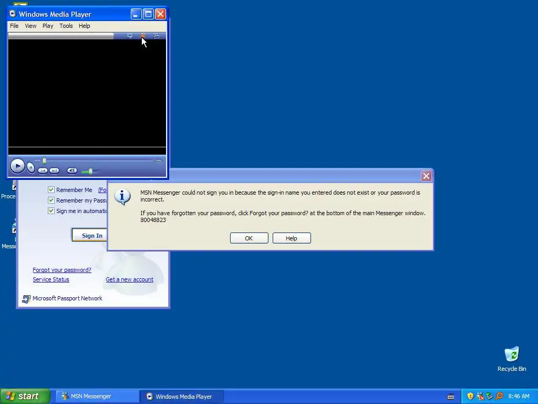Click Help in the MSN Messenger error dialog
This screenshot has width=538, height=404.
pyautogui.click(x=292, y=238)
